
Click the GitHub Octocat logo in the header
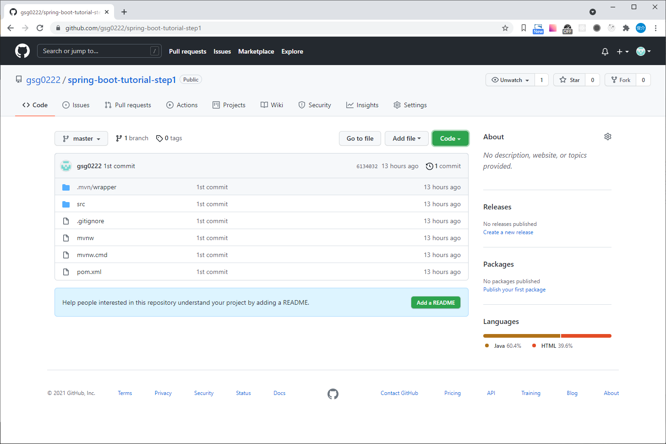tap(22, 51)
